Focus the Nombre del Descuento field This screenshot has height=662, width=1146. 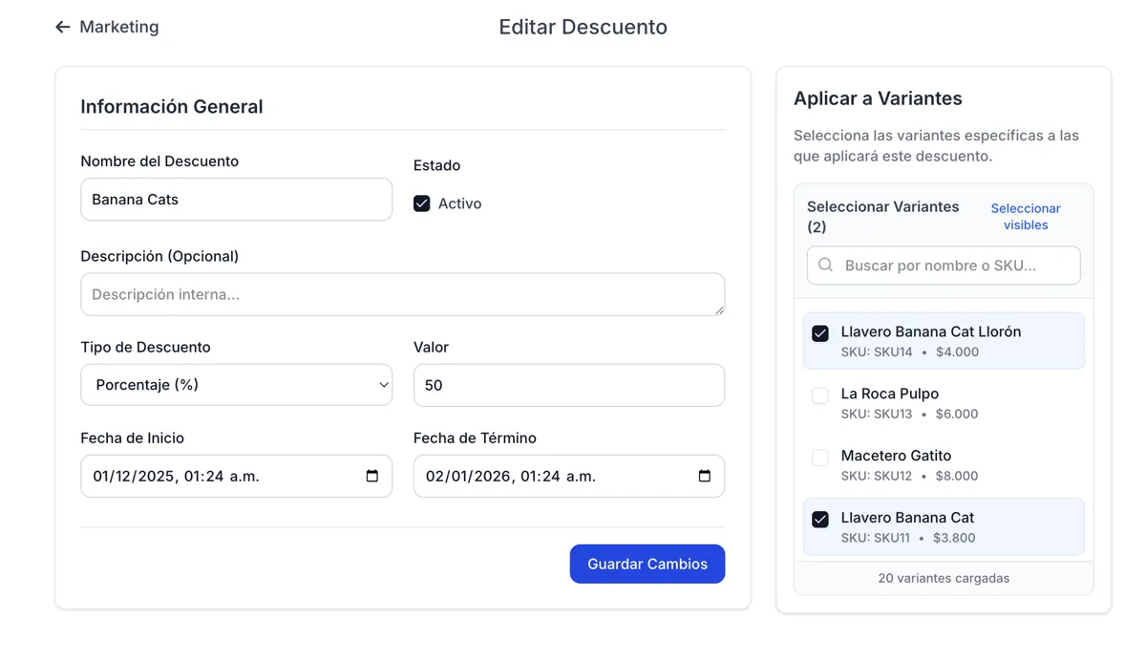(x=236, y=200)
